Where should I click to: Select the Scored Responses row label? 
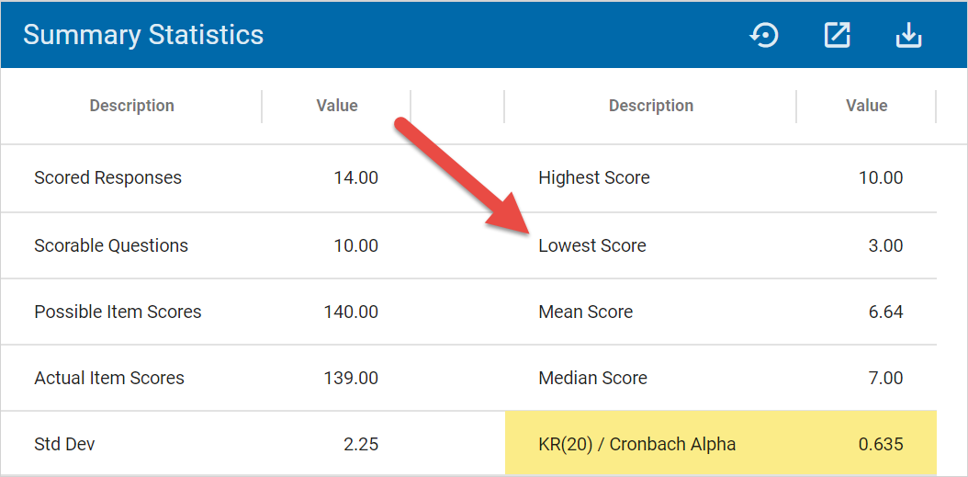point(107,177)
